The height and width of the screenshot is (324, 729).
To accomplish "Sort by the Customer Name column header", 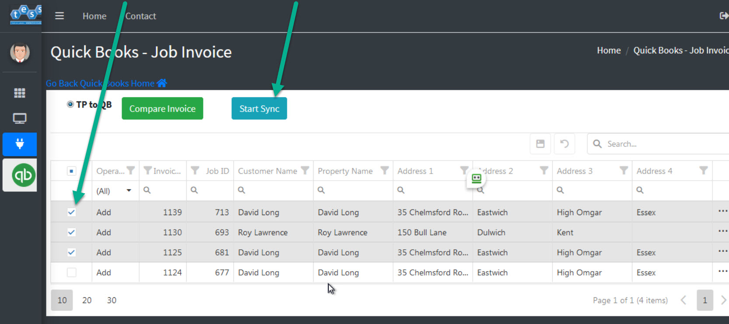I will (x=267, y=171).
